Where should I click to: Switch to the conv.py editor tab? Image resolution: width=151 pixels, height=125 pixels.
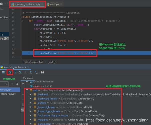(x=55, y=4)
